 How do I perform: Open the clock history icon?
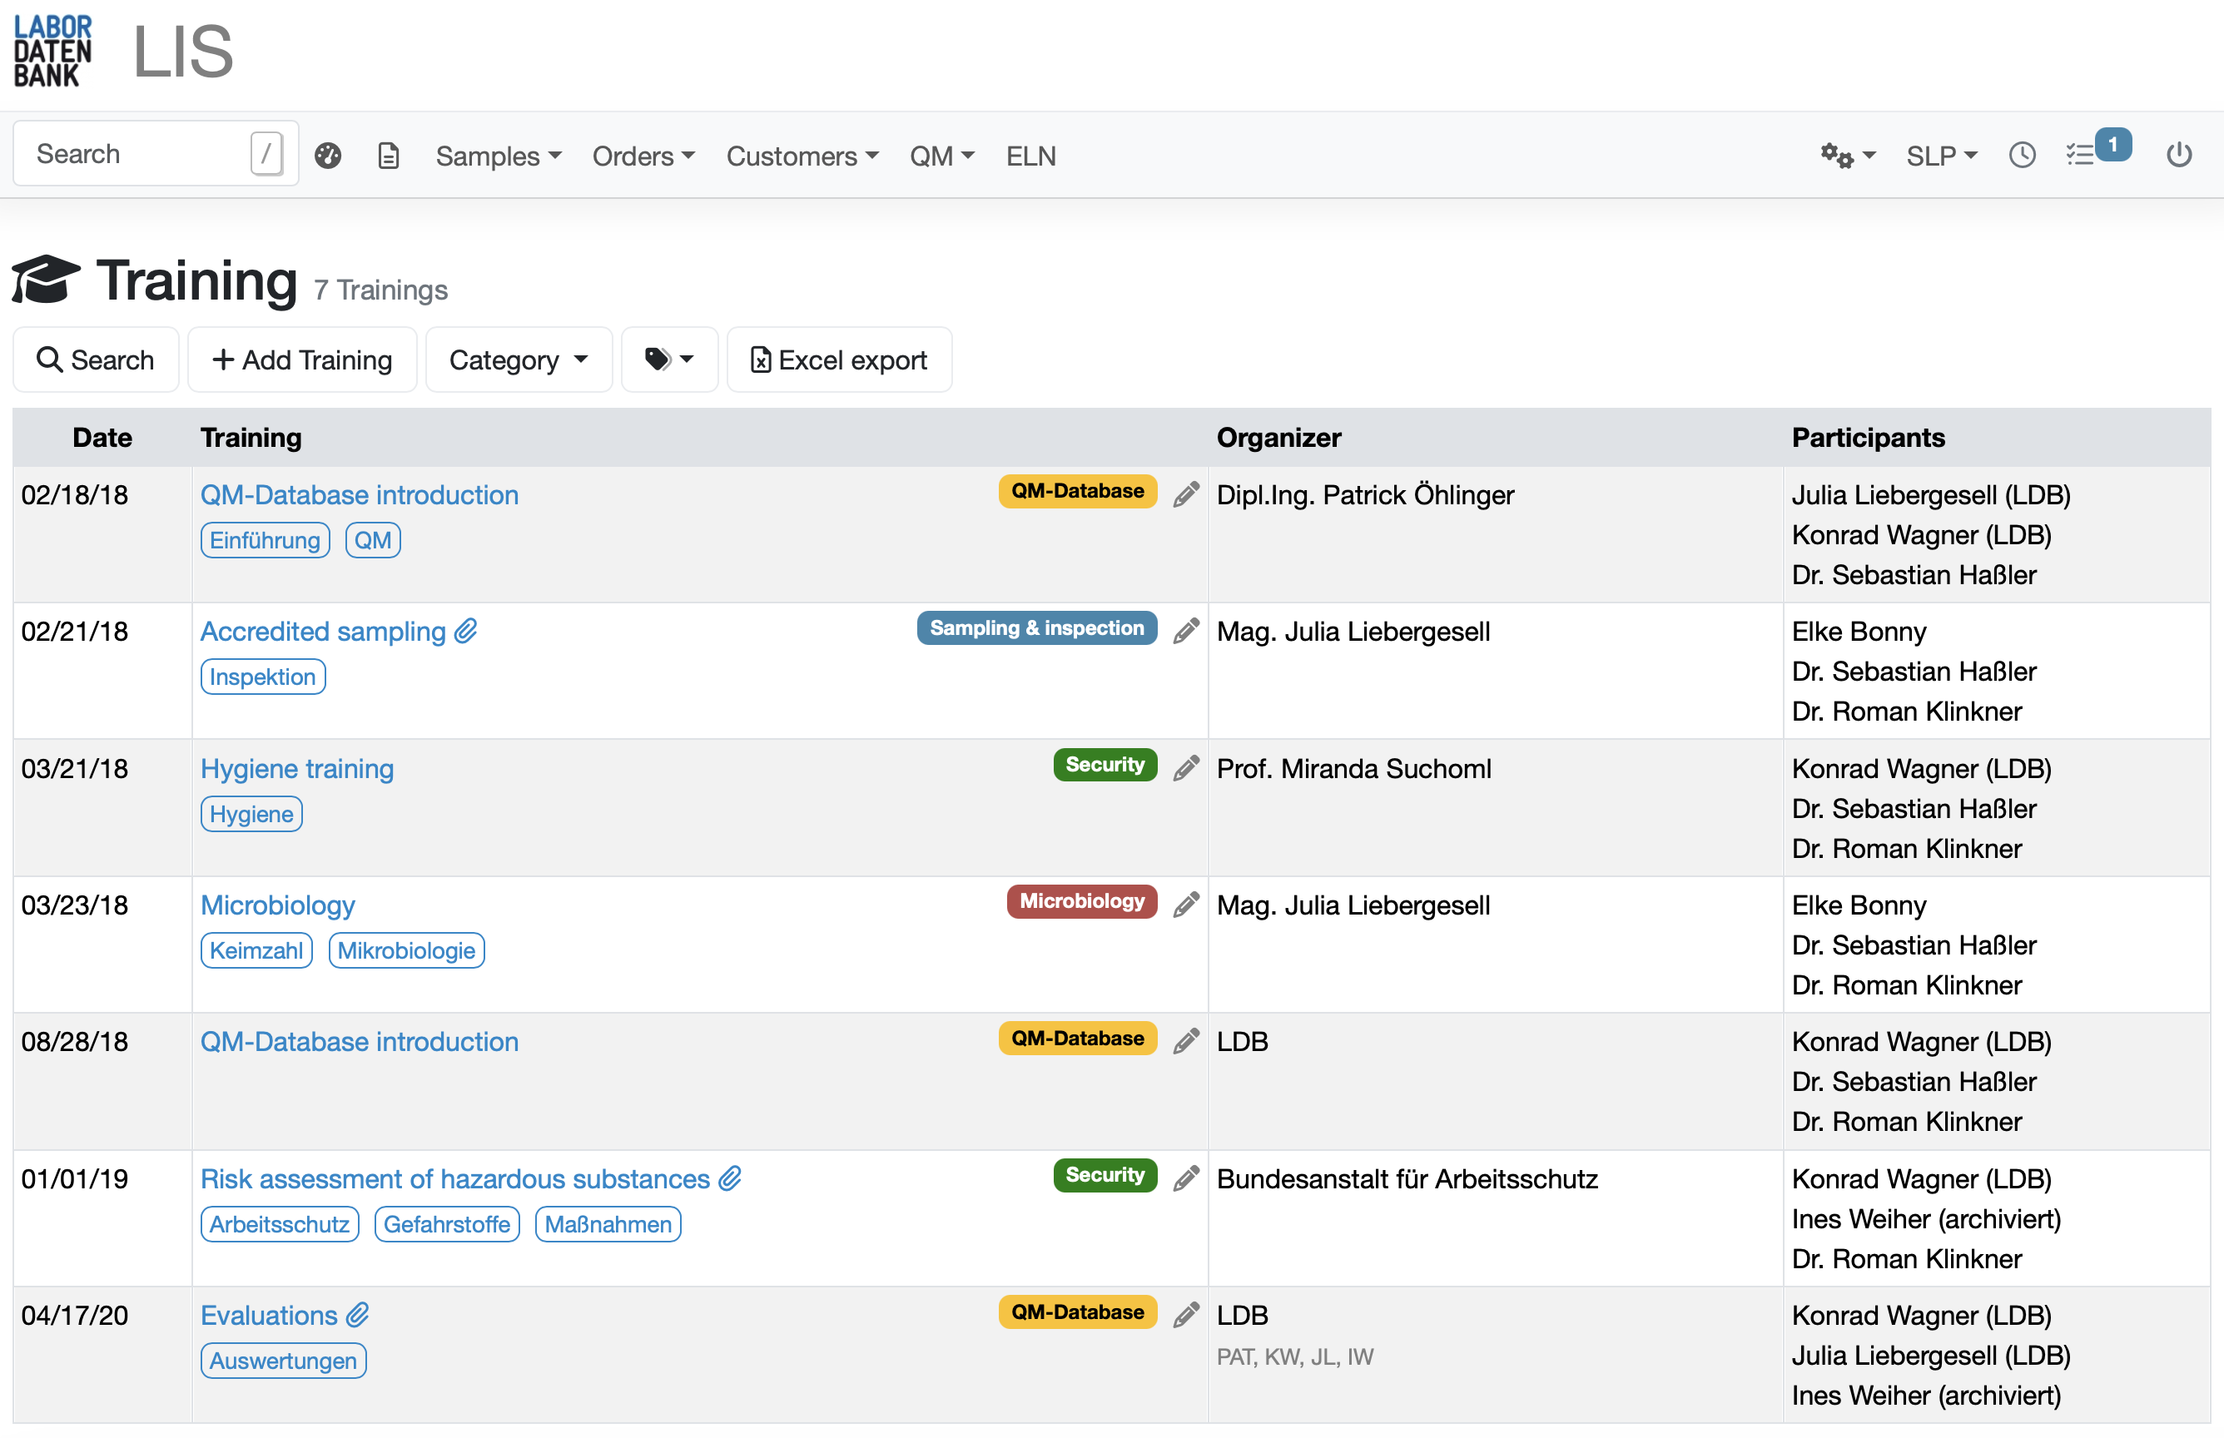[2022, 155]
